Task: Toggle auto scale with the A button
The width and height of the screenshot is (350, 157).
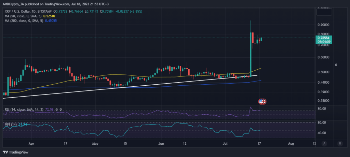Action: click(324, 143)
